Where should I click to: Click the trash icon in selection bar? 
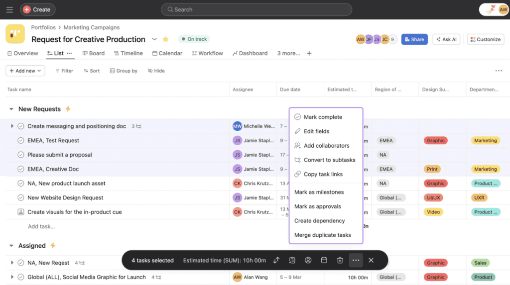pyautogui.click(x=340, y=260)
